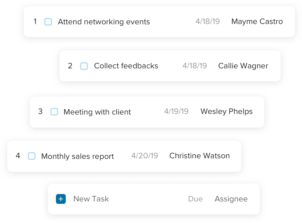Click row number 1 of the task list
Viewport: 302px width, 223px height.
[x=35, y=22]
